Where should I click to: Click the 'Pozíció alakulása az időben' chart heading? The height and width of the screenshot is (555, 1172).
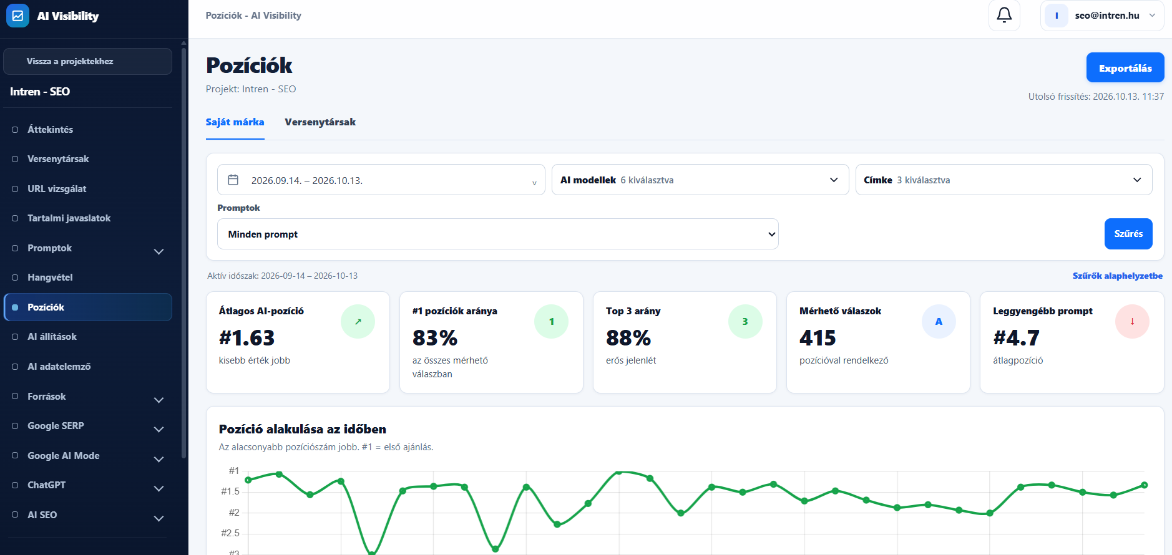click(303, 429)
